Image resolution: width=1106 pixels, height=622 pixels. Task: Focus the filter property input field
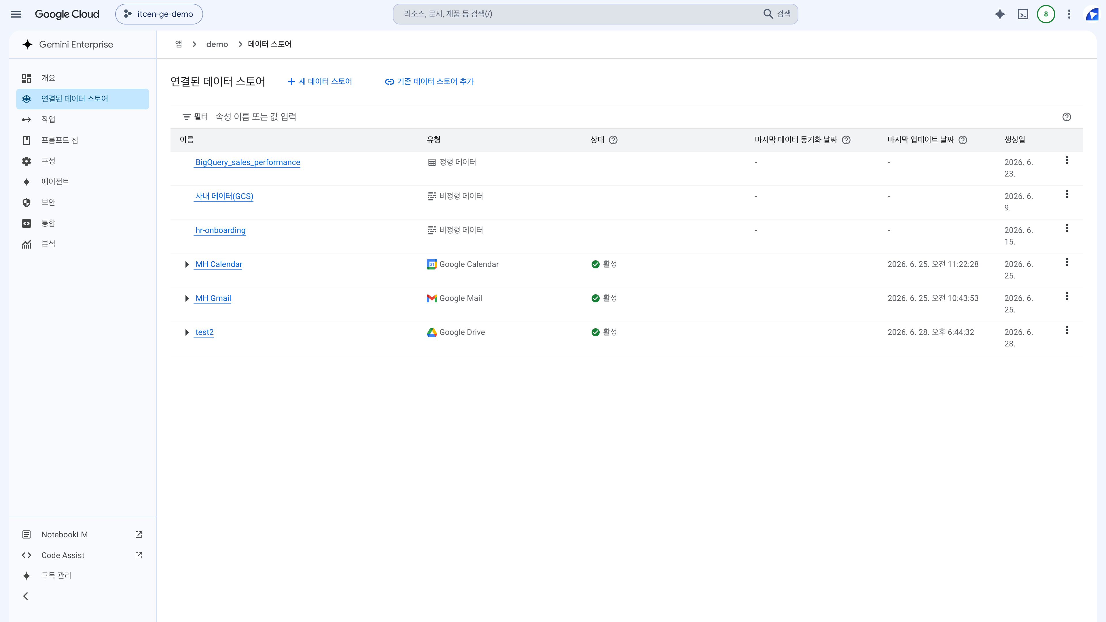coord(631,117)
